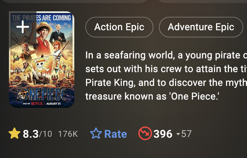Click the Rate link text
This screenshot has height=158, width=247.
[115, 134]
